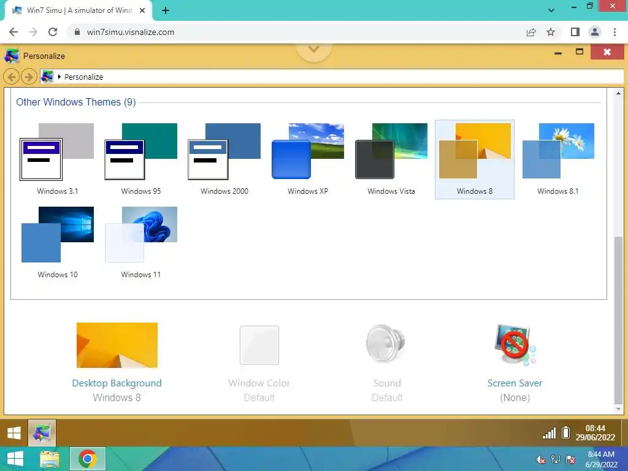The image size is (628, 471).
Task: Click the network tray icon
Action: point(556,459)
